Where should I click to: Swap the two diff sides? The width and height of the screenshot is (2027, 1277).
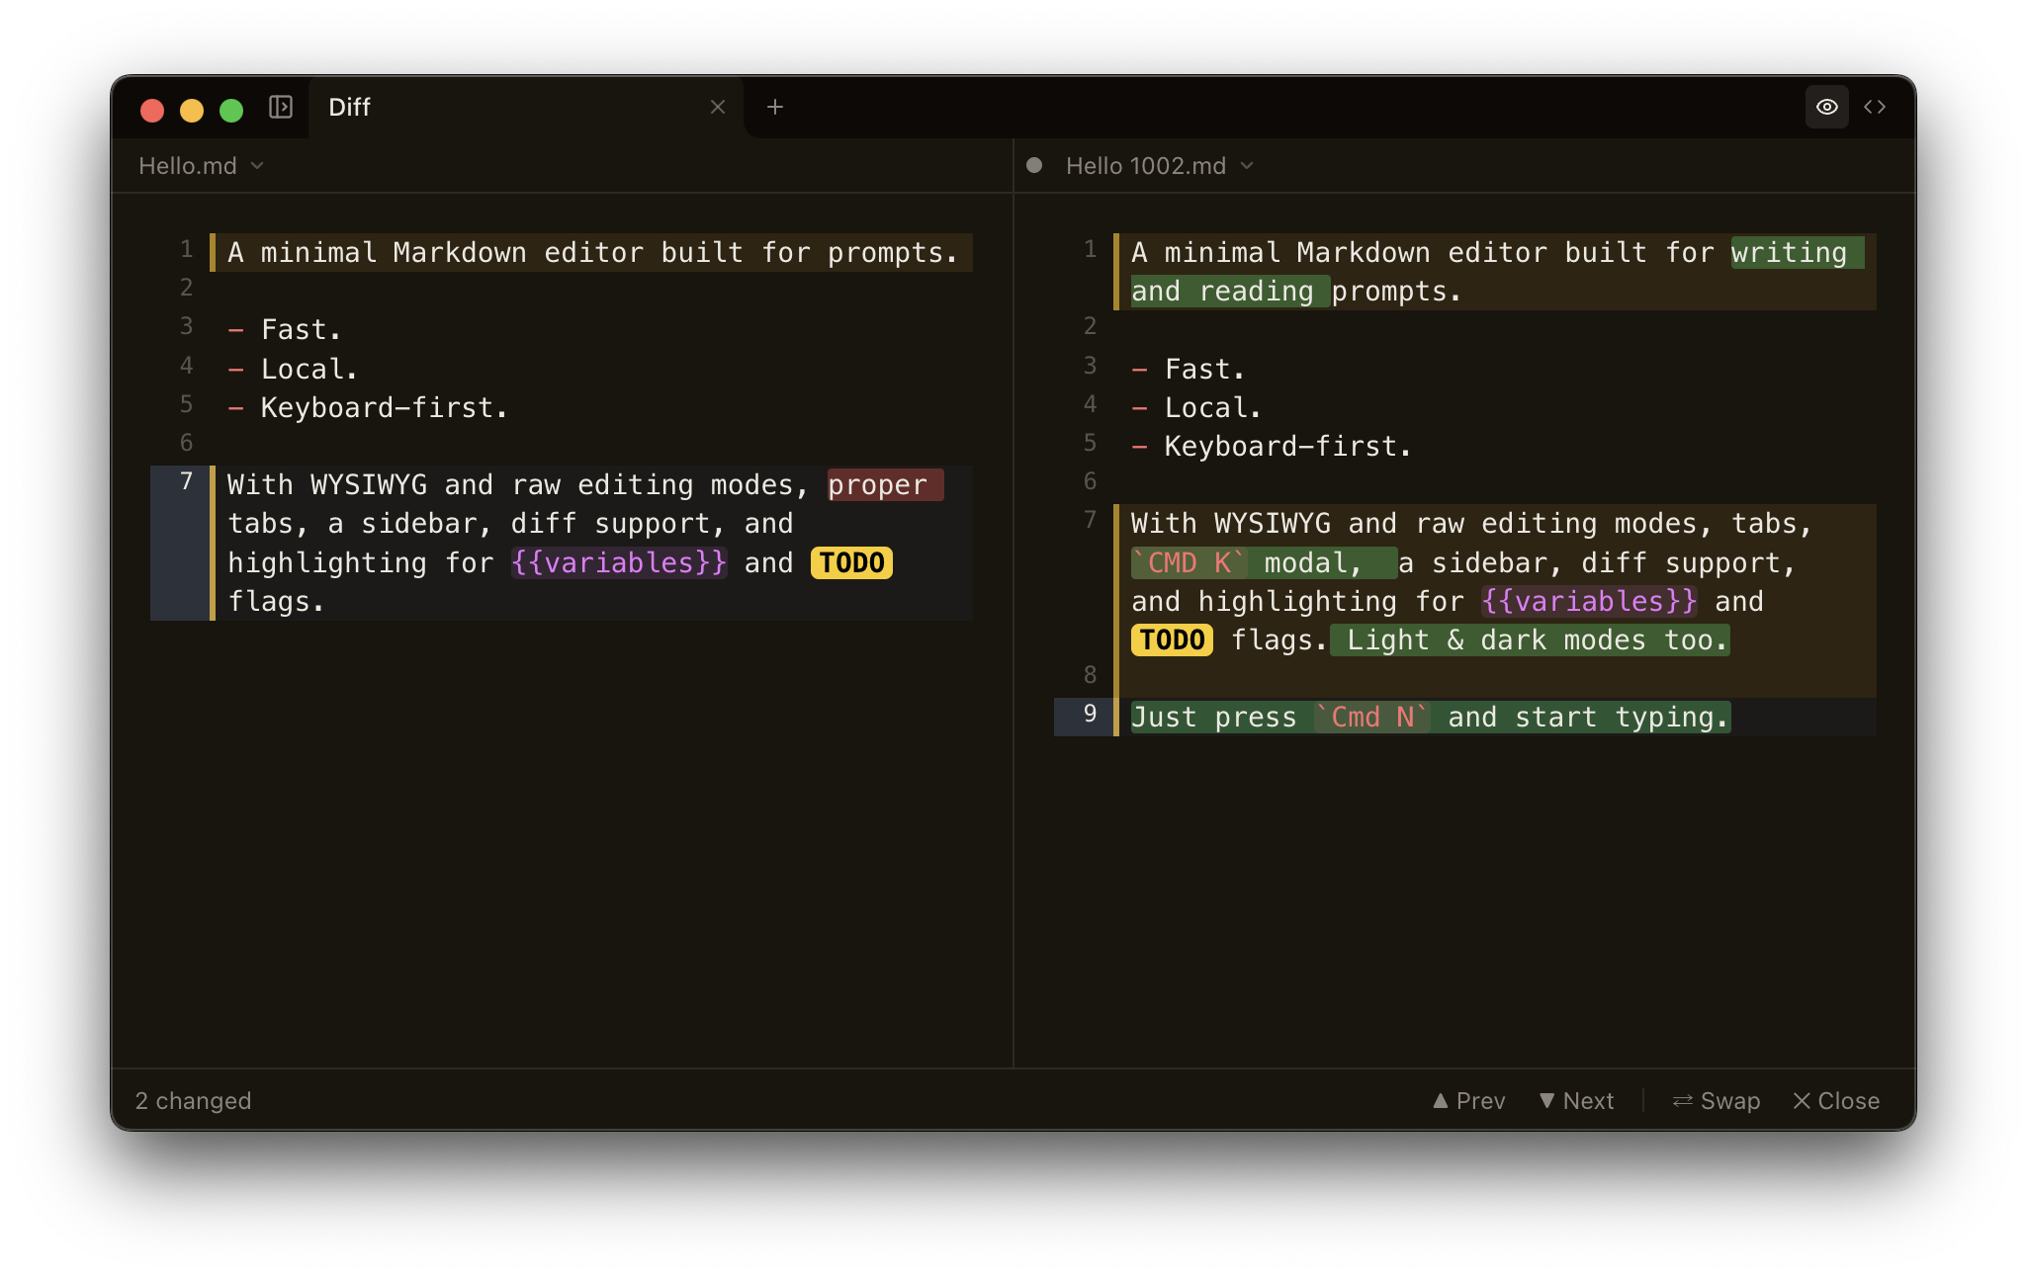[x=1716, y=1100]
